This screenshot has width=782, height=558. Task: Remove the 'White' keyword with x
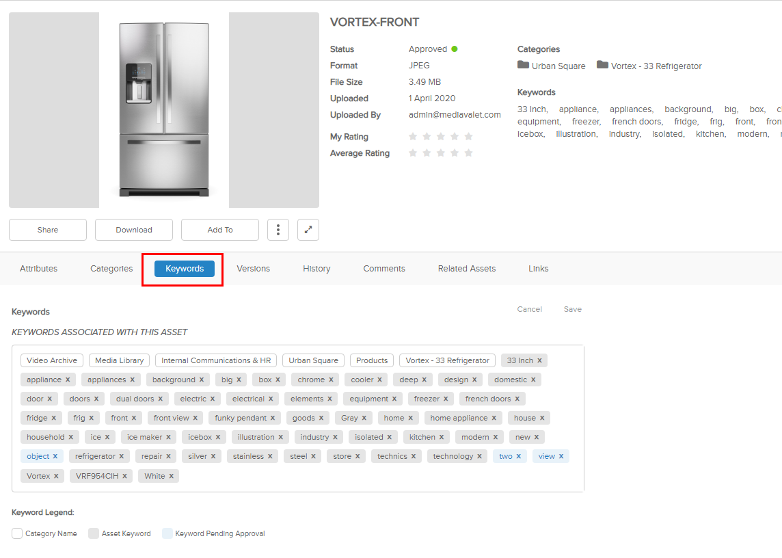click(x=171, y=476)
